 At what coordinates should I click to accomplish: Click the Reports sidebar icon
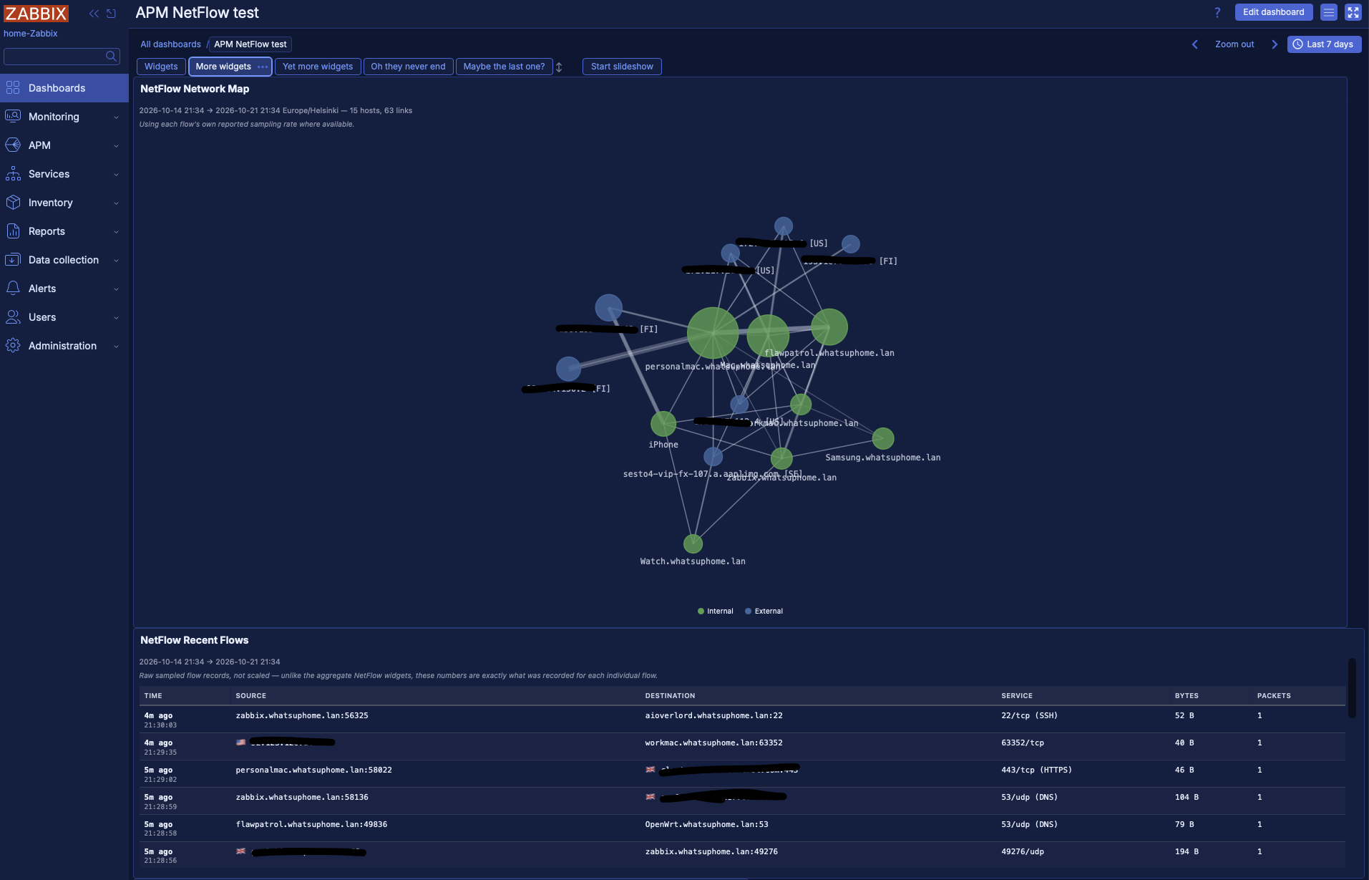[x=13, y=231]
